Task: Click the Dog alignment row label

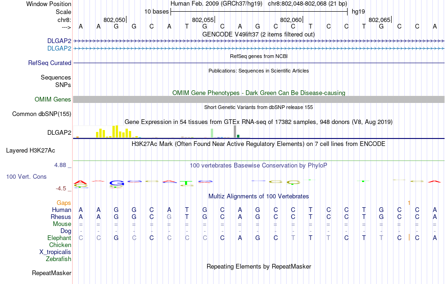Action: [66, 231]
